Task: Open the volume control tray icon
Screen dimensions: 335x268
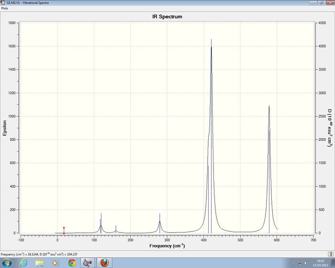Action: coord(306,263)
